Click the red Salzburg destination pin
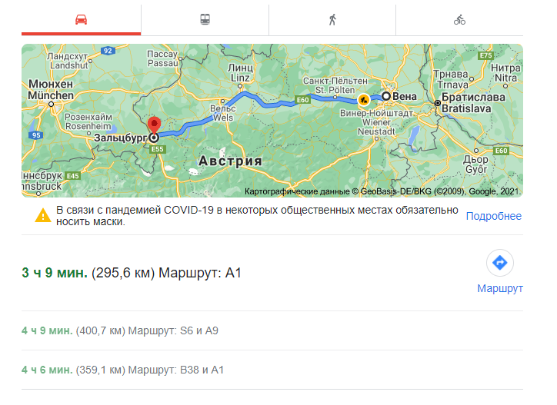557x405 pixels. pyautogui.click(x=153, y=126)
